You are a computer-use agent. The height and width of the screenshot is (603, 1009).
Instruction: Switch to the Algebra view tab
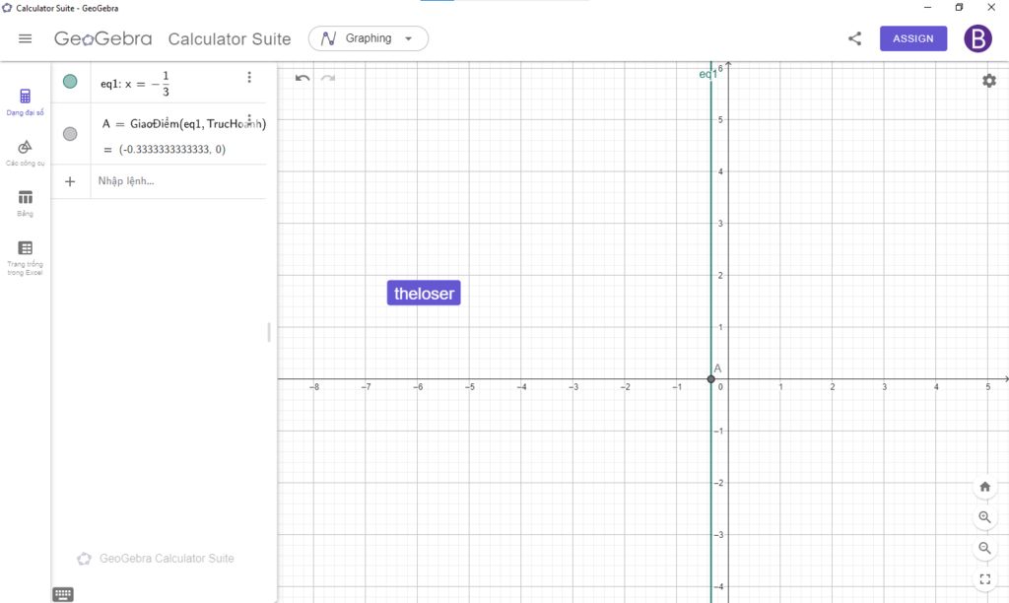click(x=26, y=101)
